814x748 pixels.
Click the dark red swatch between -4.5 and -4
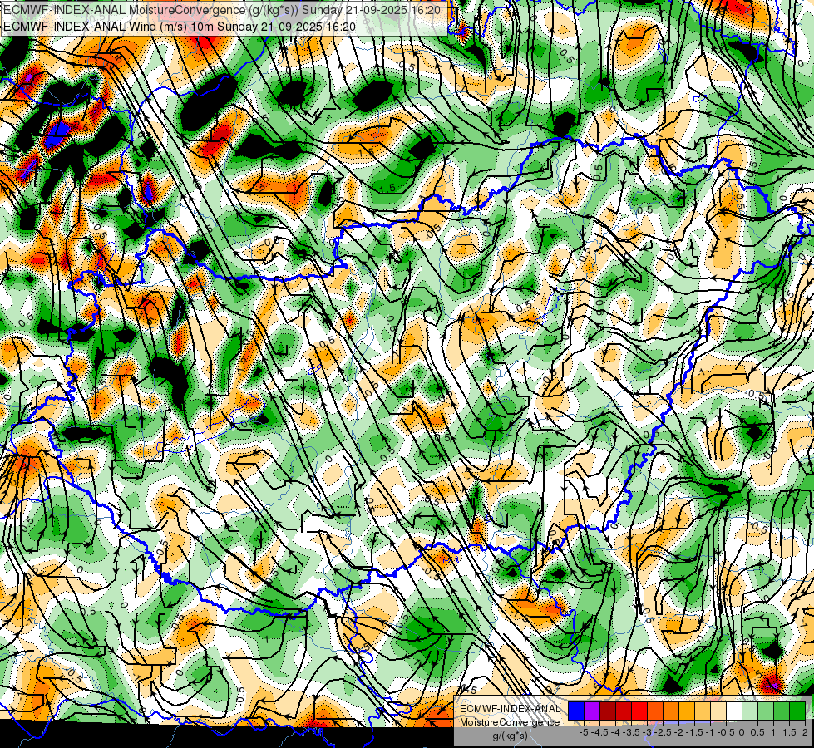coord(608,711)
